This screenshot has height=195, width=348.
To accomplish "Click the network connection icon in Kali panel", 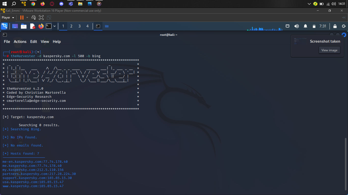I will coord(287,26).
